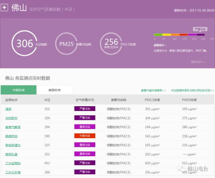
Task: Click the 中度污染 badge in 顺德苏岗 row
Action: [x=85, y=136]
